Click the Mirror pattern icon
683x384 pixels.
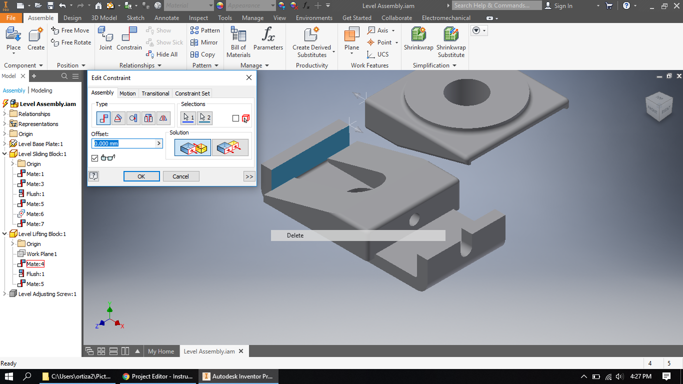pos(204,42)
